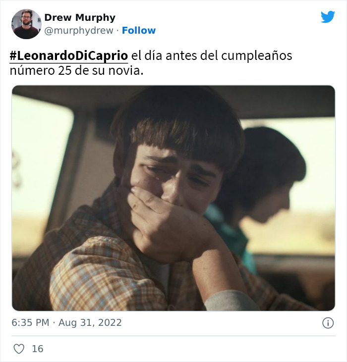View the like count of 16
347x362 pixels.
coord(38,349)
